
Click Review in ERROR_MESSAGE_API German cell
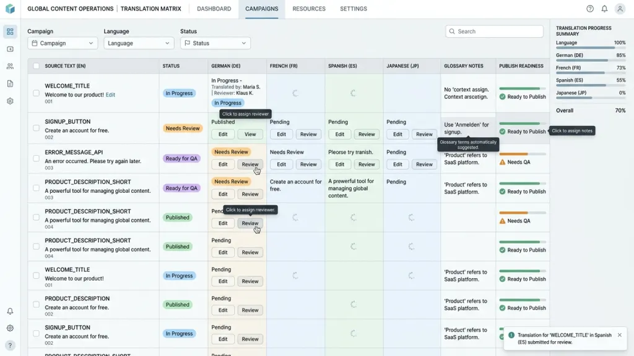click(x=250, y=164)
